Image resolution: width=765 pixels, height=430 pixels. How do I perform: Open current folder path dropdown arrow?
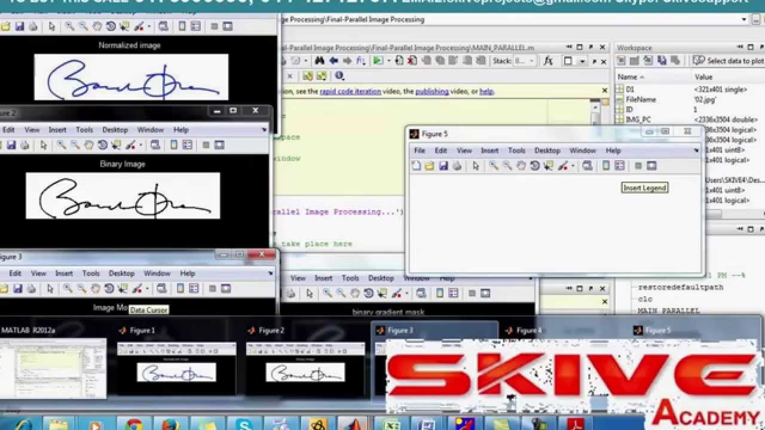click(744, 19)
